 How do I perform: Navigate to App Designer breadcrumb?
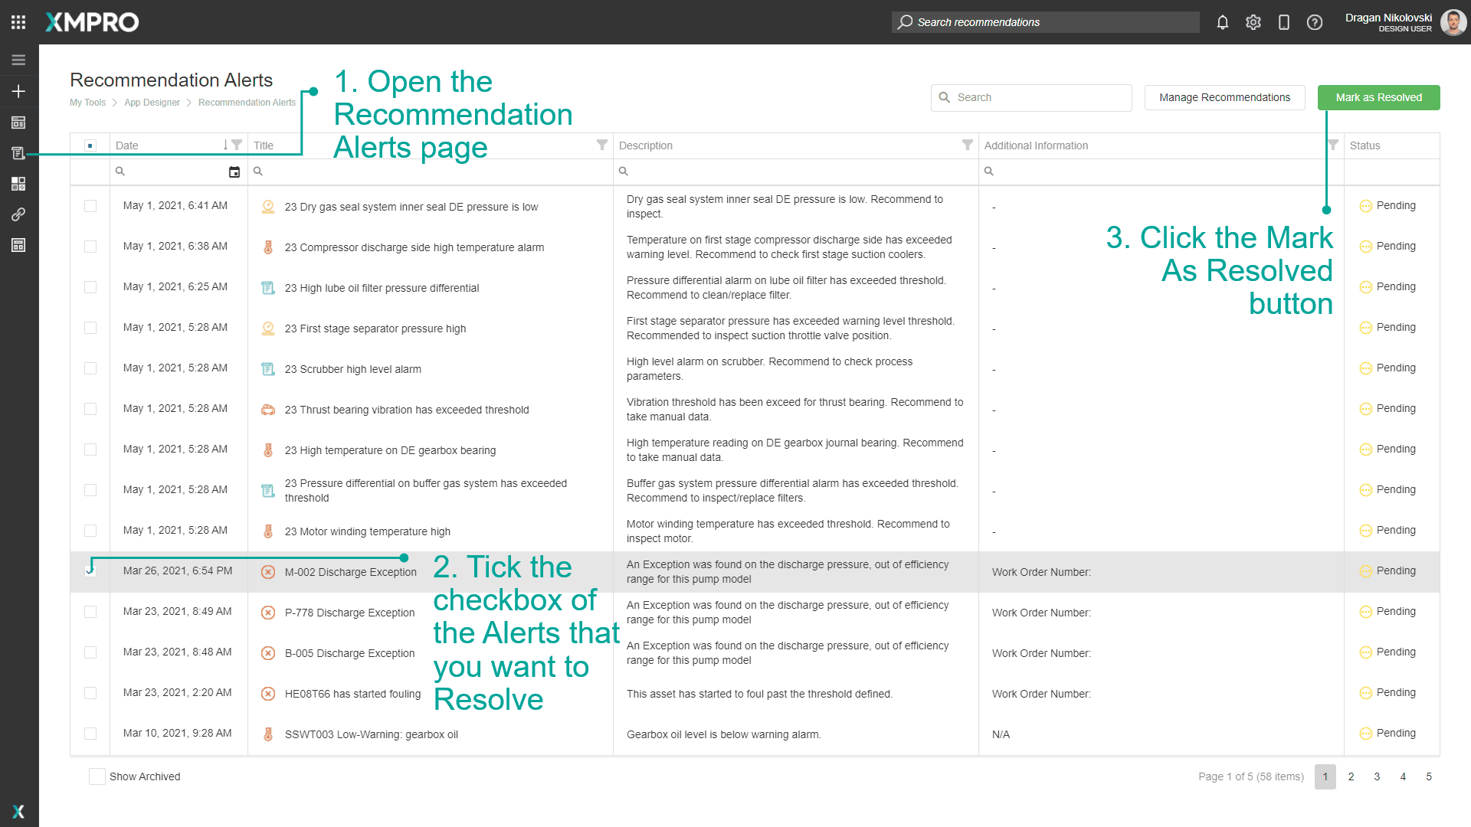pyautogui.click(x=152, y=103)
